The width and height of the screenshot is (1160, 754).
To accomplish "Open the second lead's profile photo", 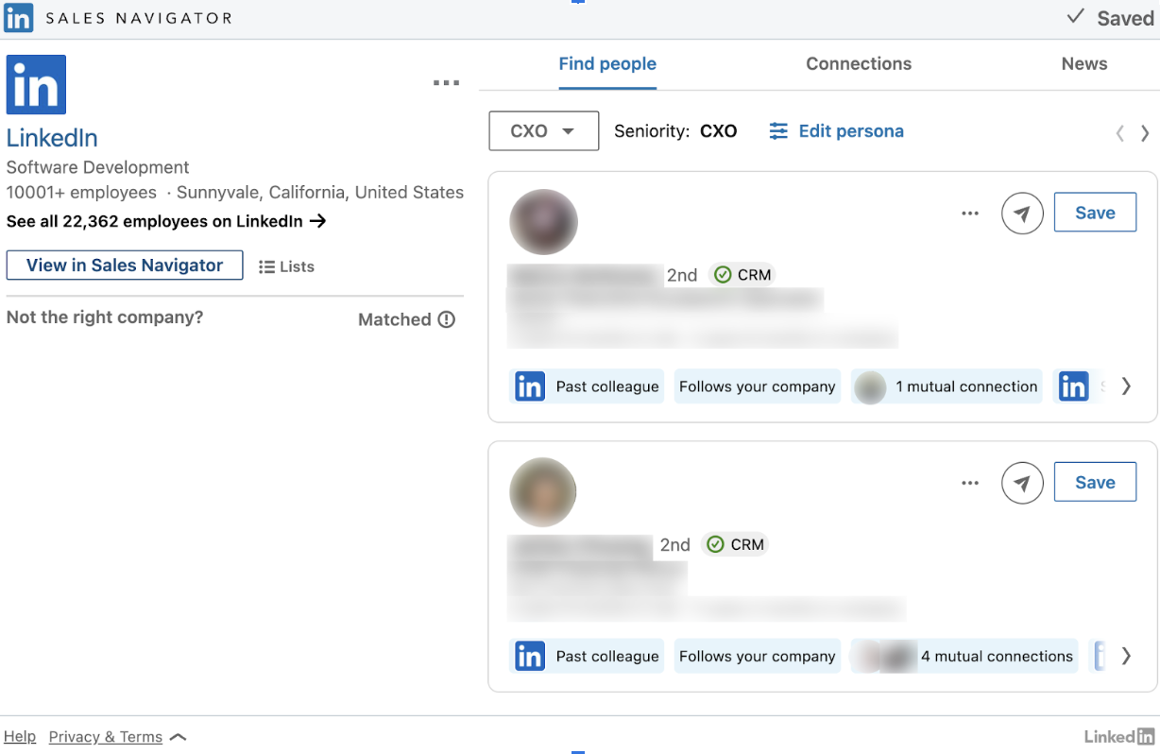I will pos(543,492).
